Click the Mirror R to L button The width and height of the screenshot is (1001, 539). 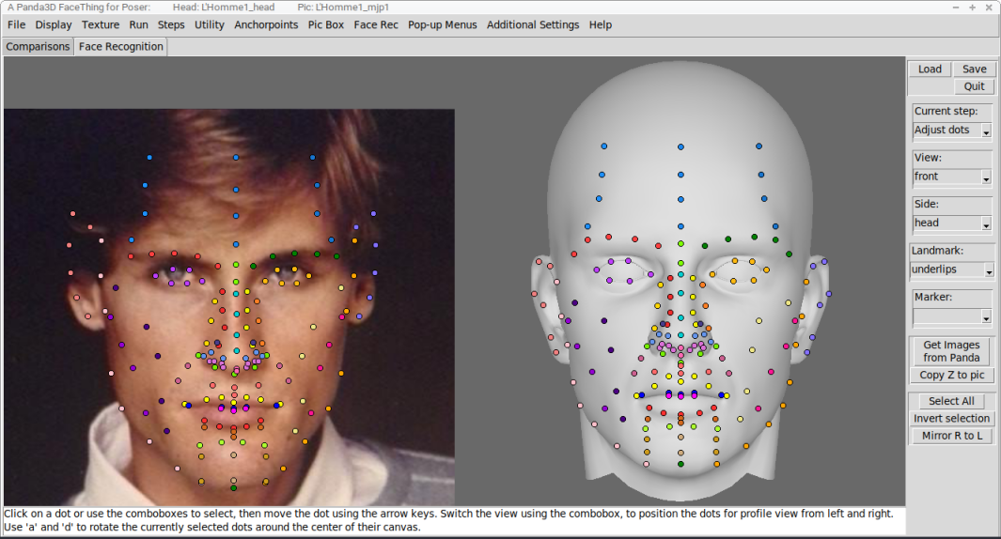(952, 436)
